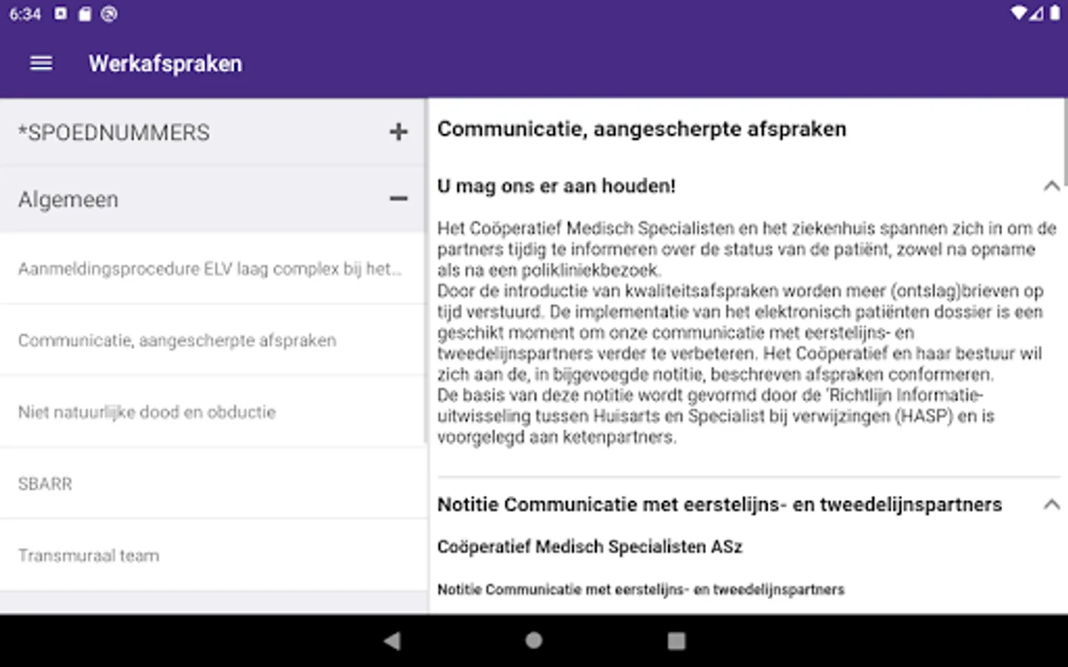1068x667 pixels.
Task: Tap the Wi-Fi status icon
Action: click(x=1018, y=13)
